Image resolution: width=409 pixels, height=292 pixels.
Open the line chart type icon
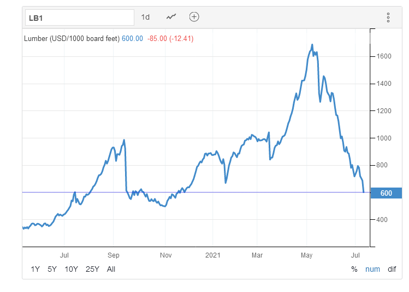(x=171, y=17)
